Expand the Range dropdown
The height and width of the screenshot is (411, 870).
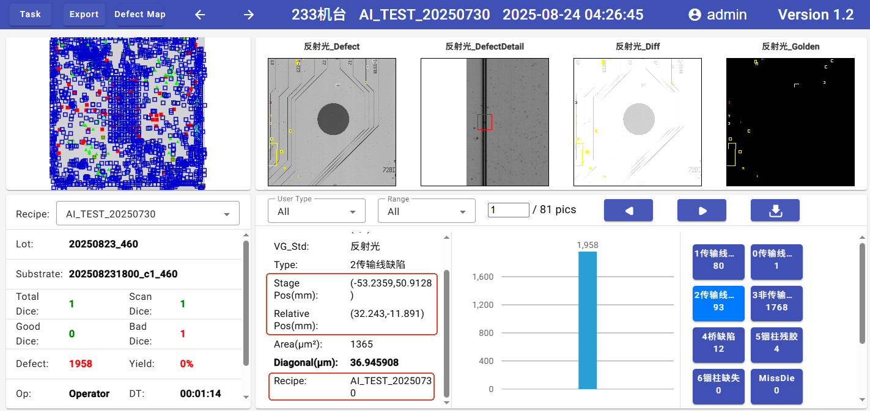426,211
